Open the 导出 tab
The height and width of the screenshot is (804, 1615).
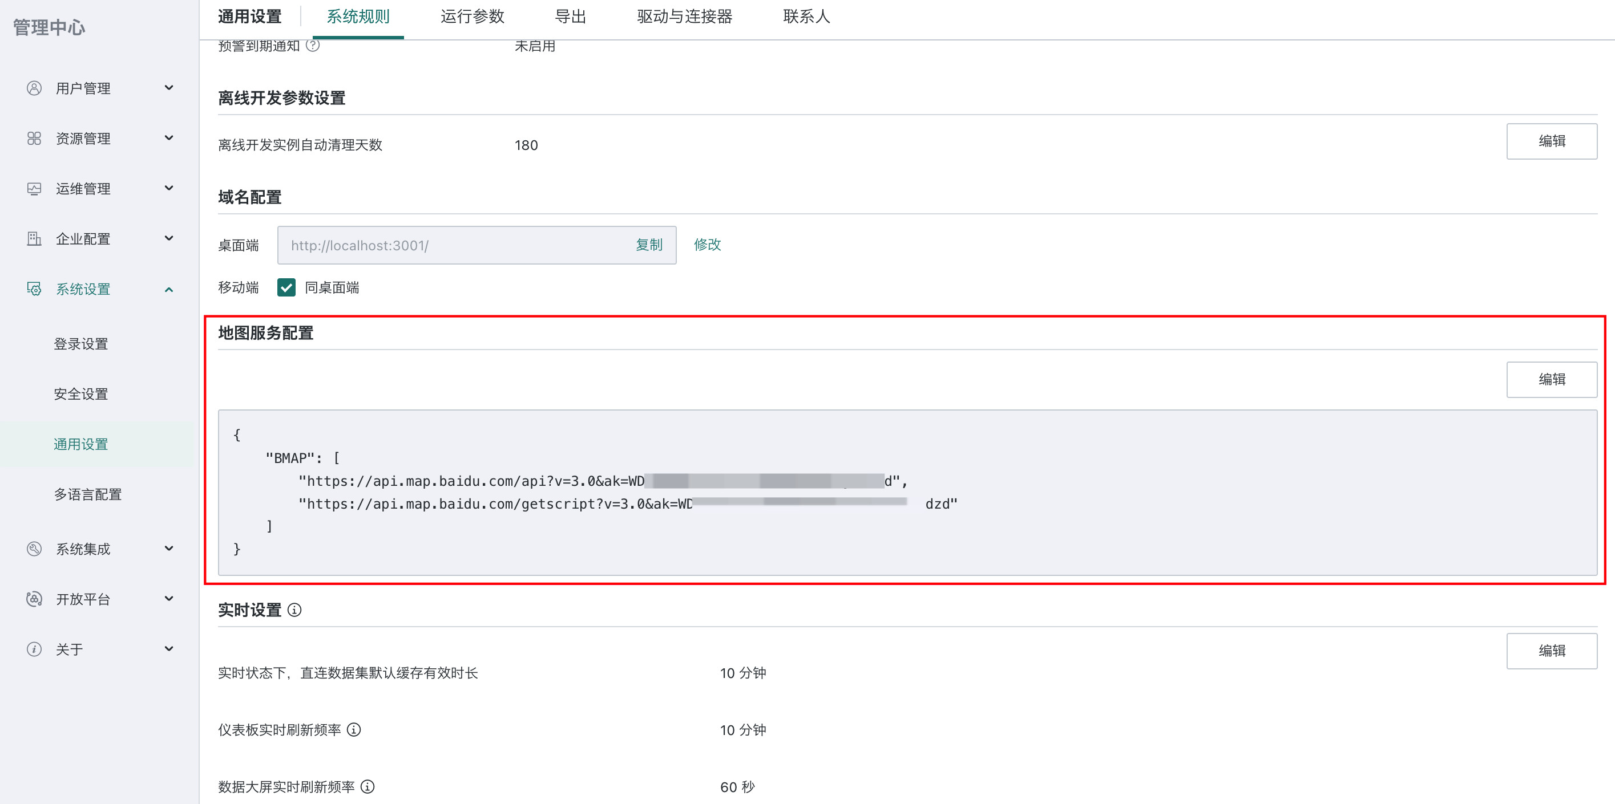point(571,17)
